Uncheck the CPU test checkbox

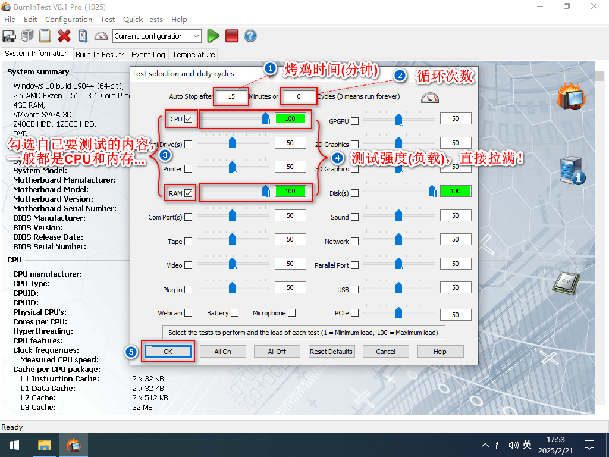[x=189, y=119]
